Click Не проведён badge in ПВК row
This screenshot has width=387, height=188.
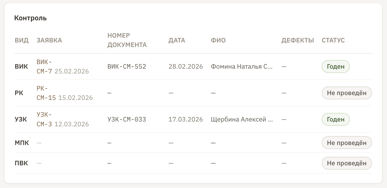tap(347, 163)
